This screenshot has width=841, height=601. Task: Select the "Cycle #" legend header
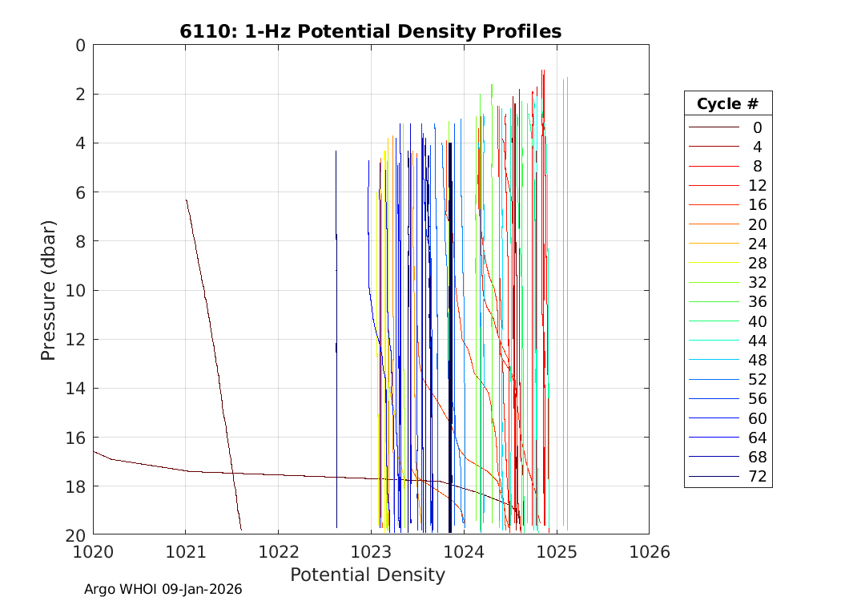point(727,103)
